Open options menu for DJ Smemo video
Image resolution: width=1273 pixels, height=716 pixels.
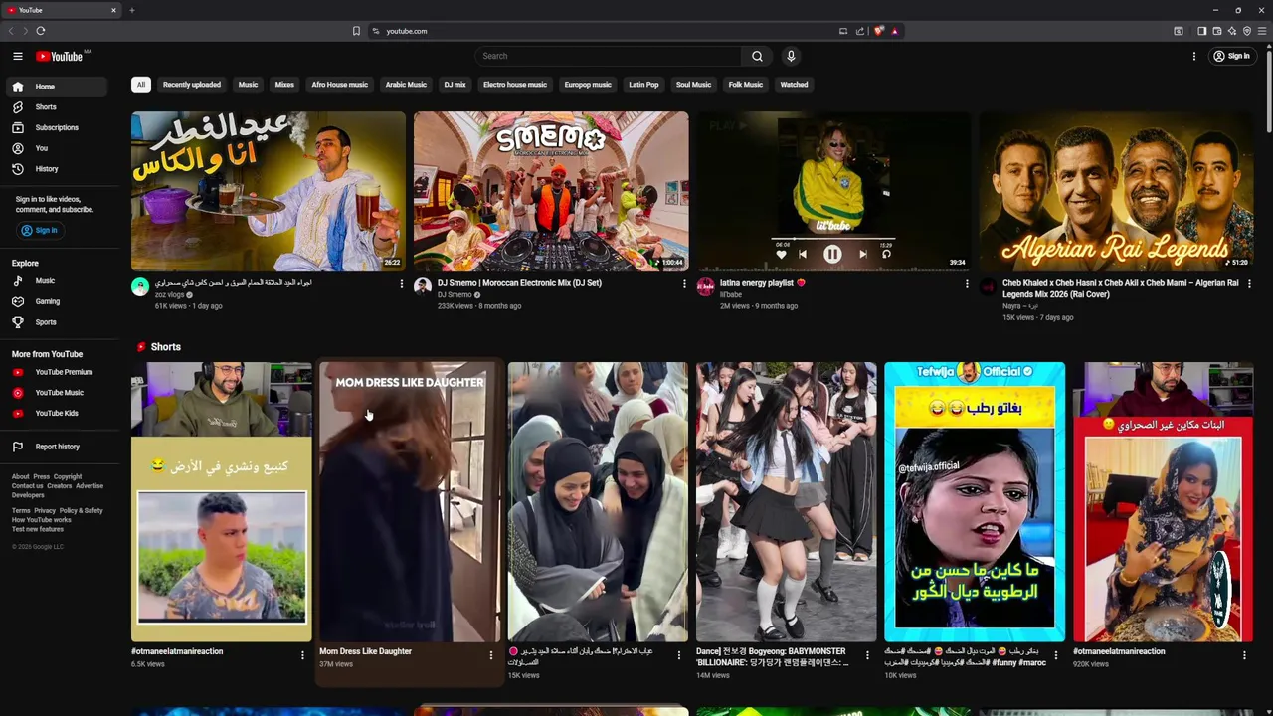pyautogui.click(x=684, y=284)
